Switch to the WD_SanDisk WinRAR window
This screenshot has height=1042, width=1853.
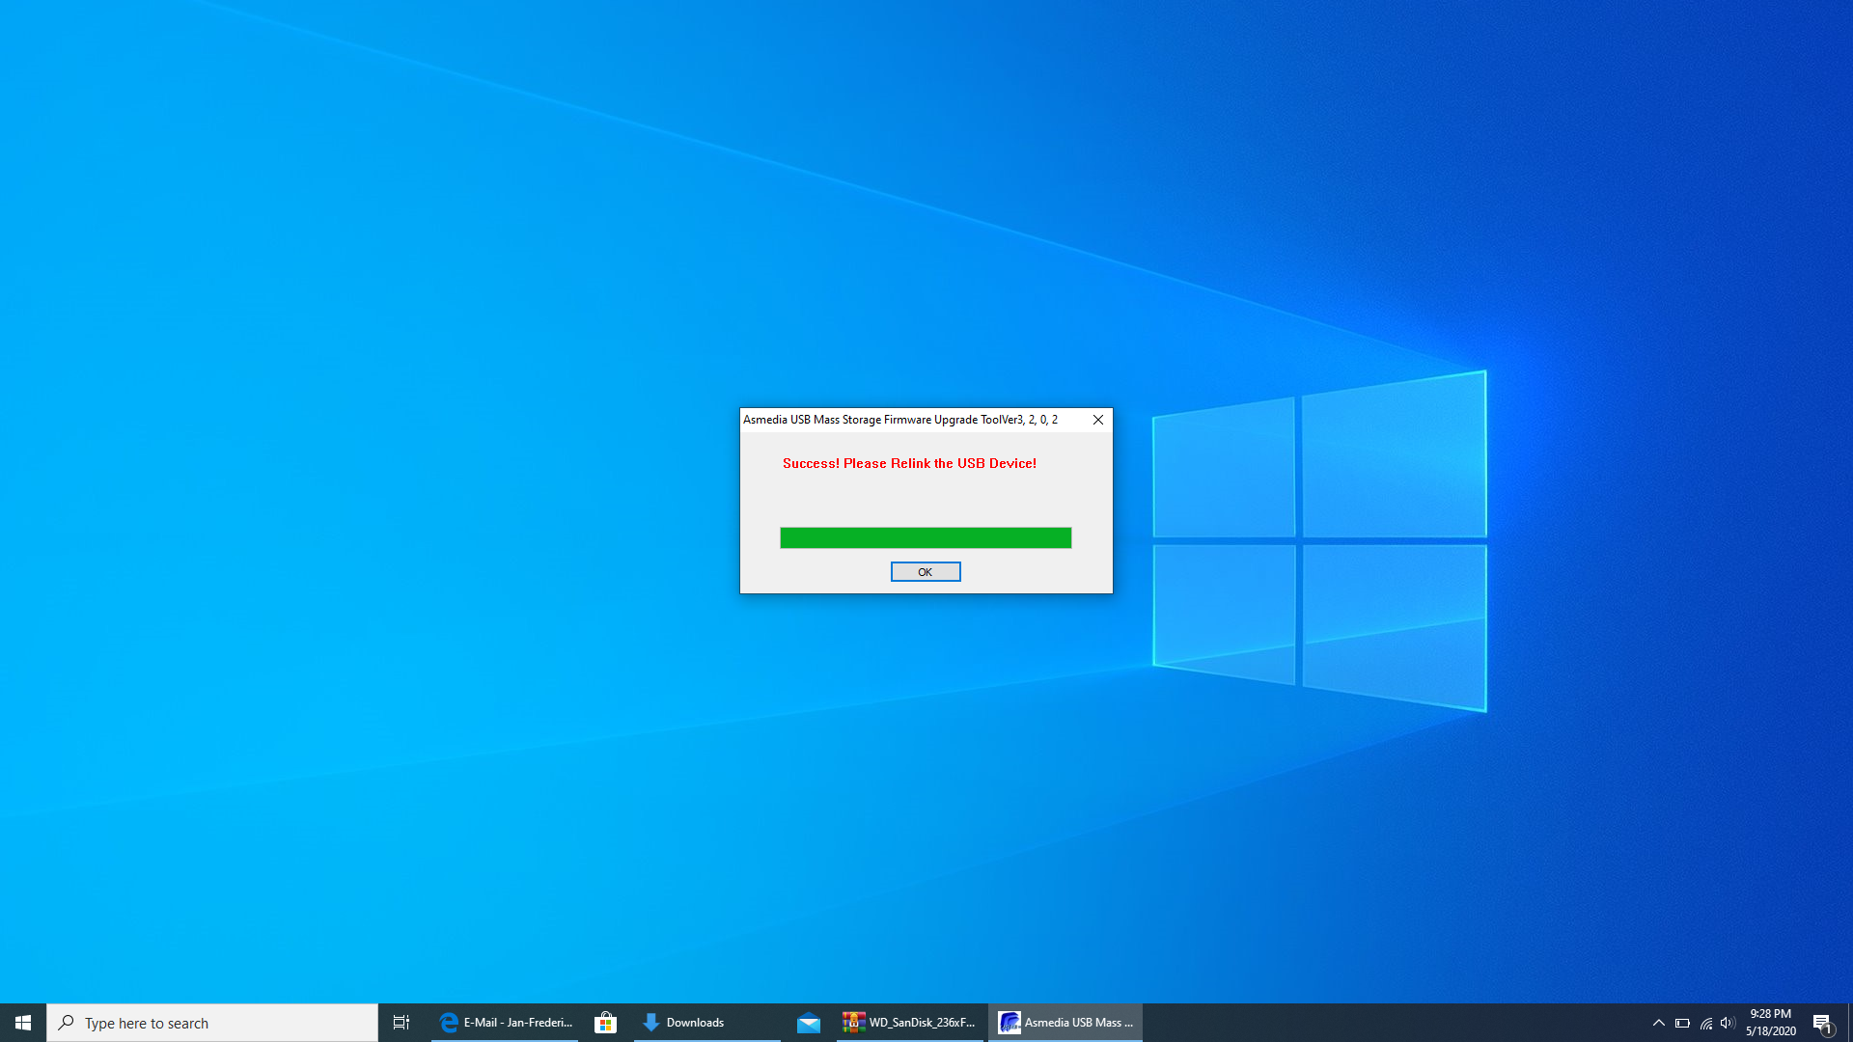tap(910, 1023)
